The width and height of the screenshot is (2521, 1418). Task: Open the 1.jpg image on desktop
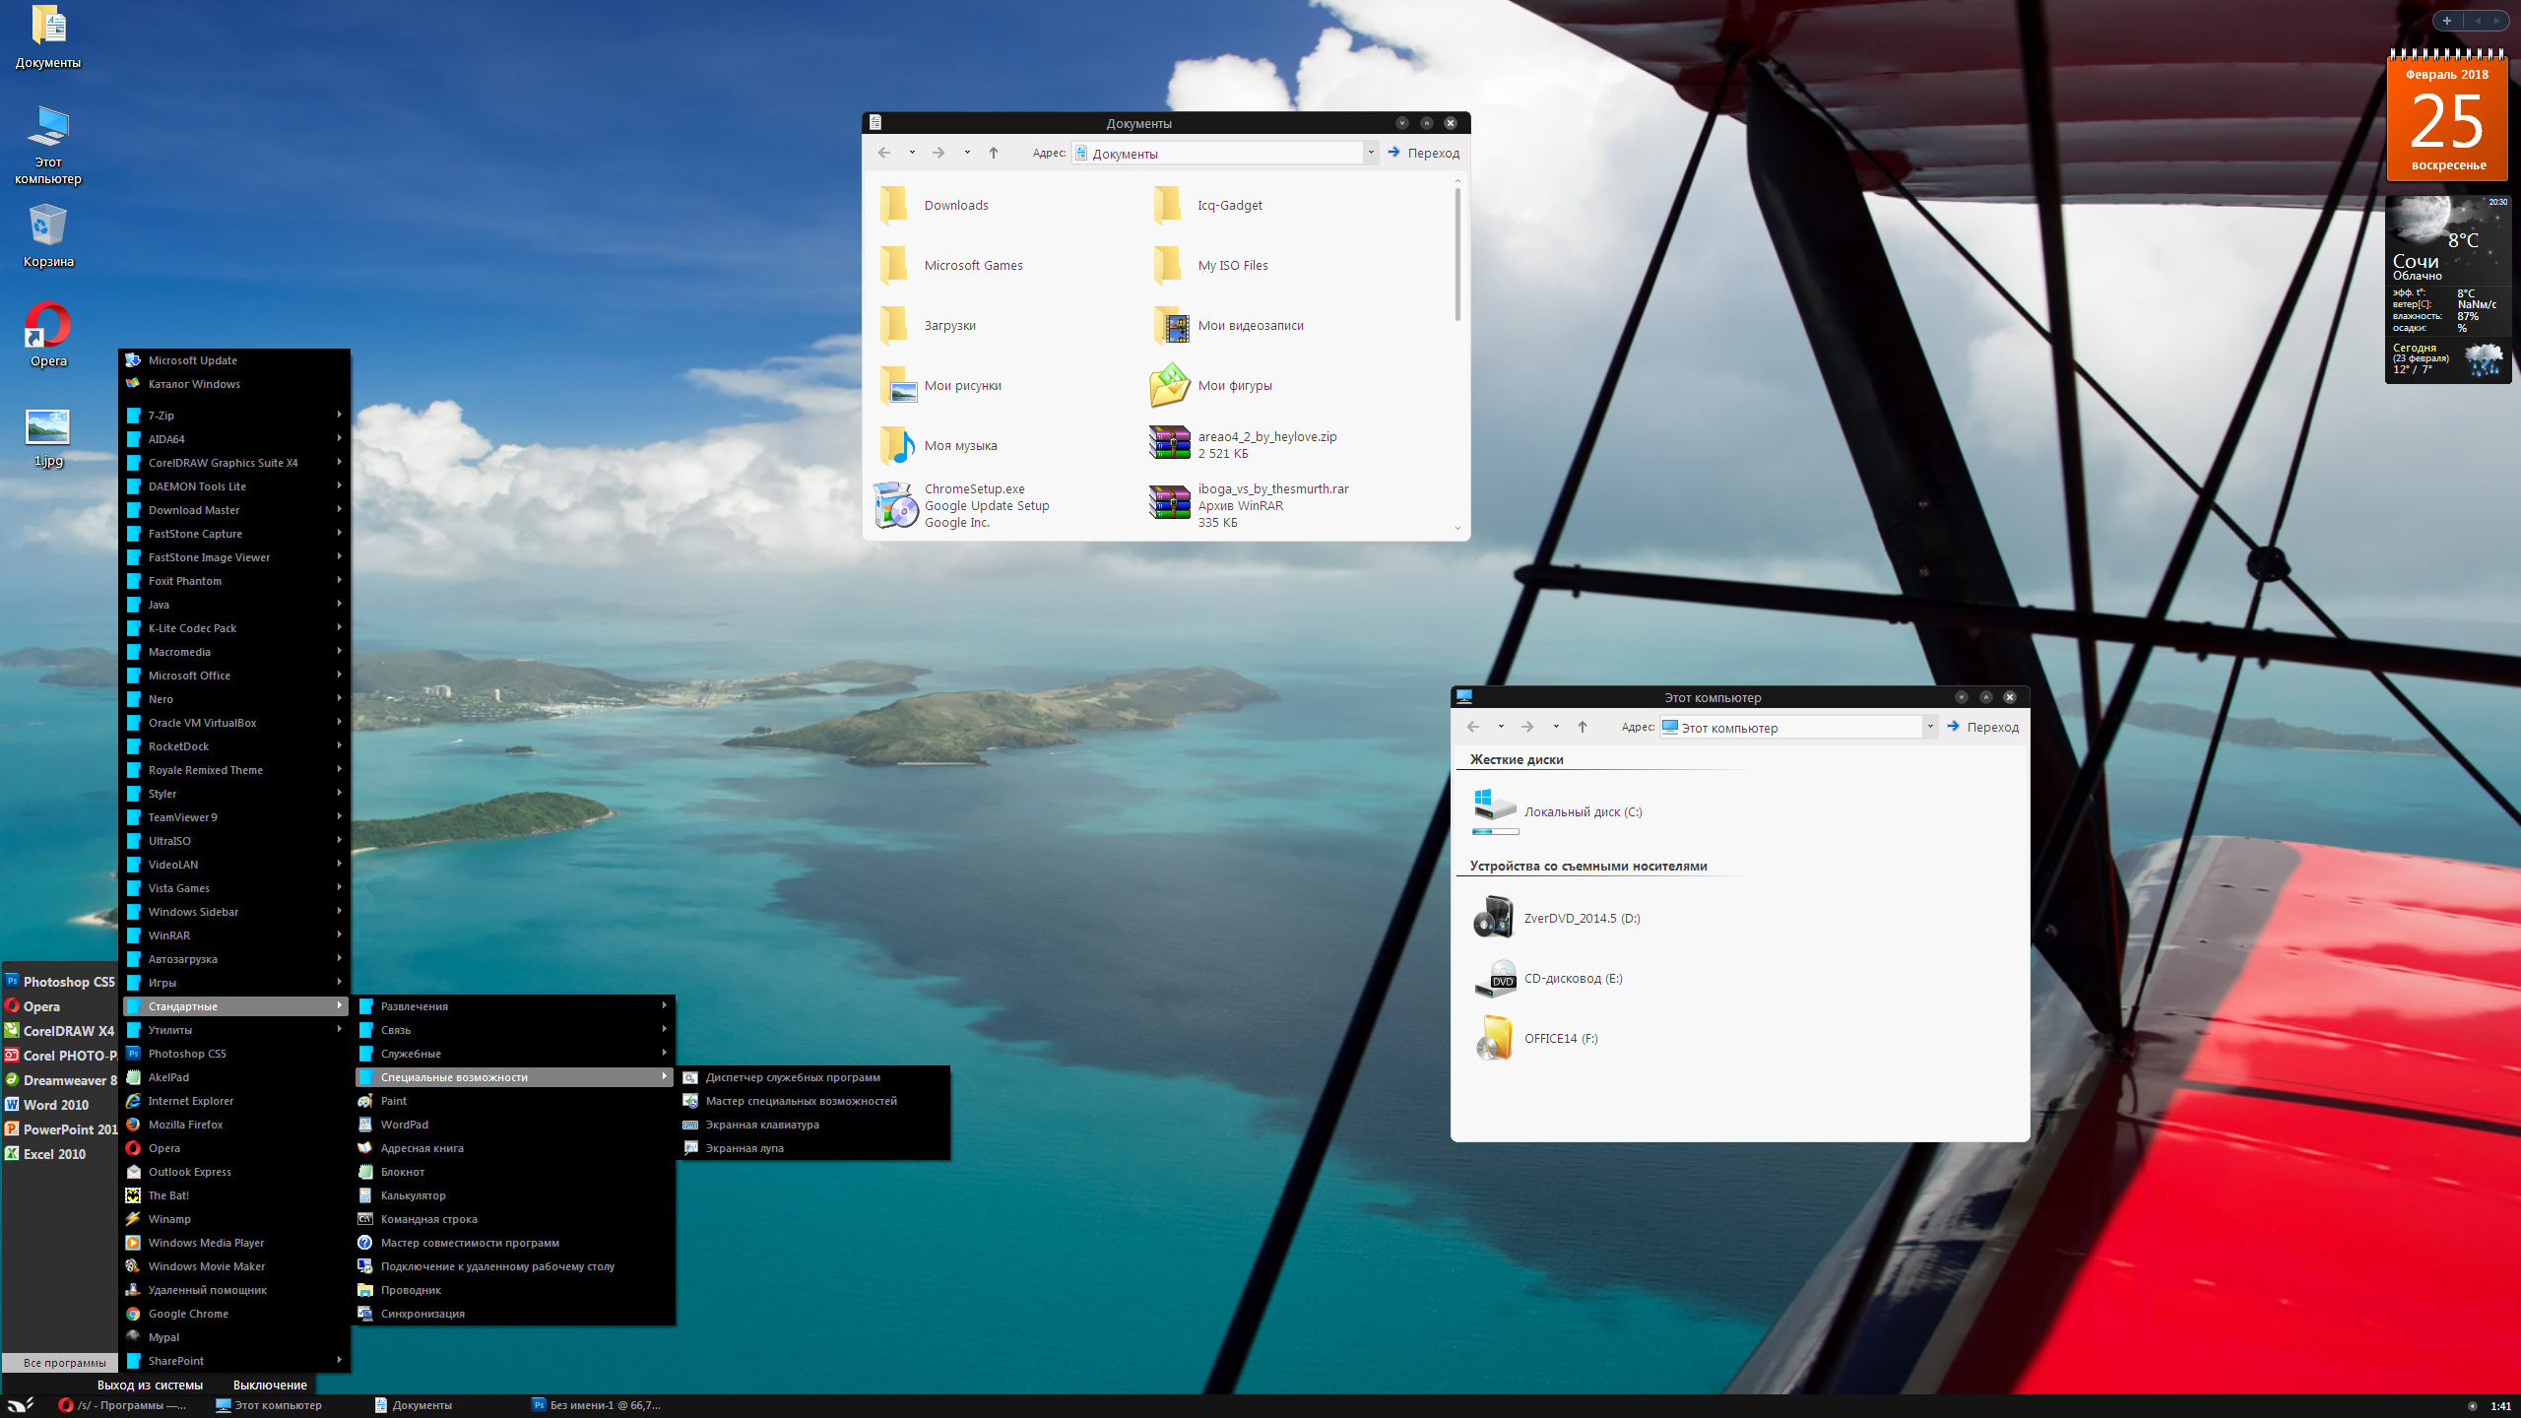[47, 427]
